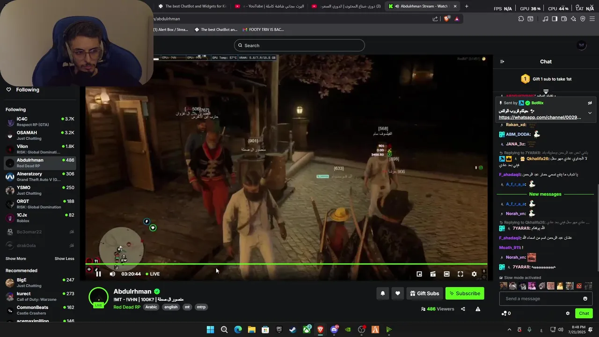Click the notification bell for Abdulrhman
Screen dimensions: 599x337
click(x=382, y=293)
